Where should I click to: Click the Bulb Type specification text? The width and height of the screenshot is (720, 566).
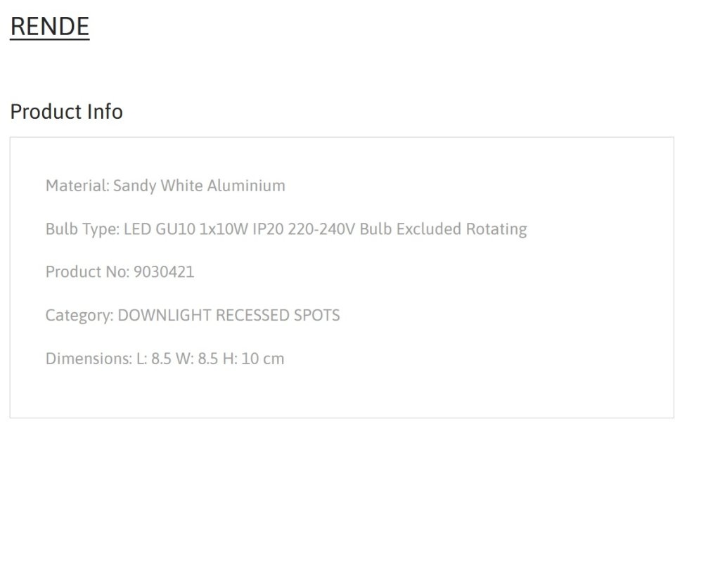click(286, 229)
